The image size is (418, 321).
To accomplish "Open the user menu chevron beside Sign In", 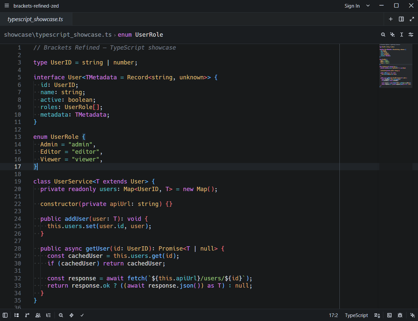I will (368, 6).
